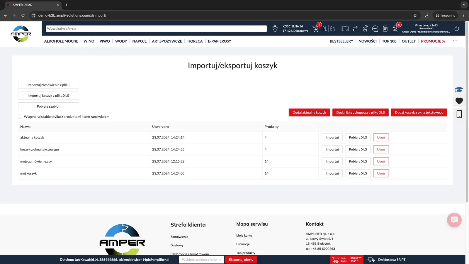Click 'Dodaj listę zakupową z pliku XLS'
Screen dimensions: 469x264
click(x=360, y=112)
